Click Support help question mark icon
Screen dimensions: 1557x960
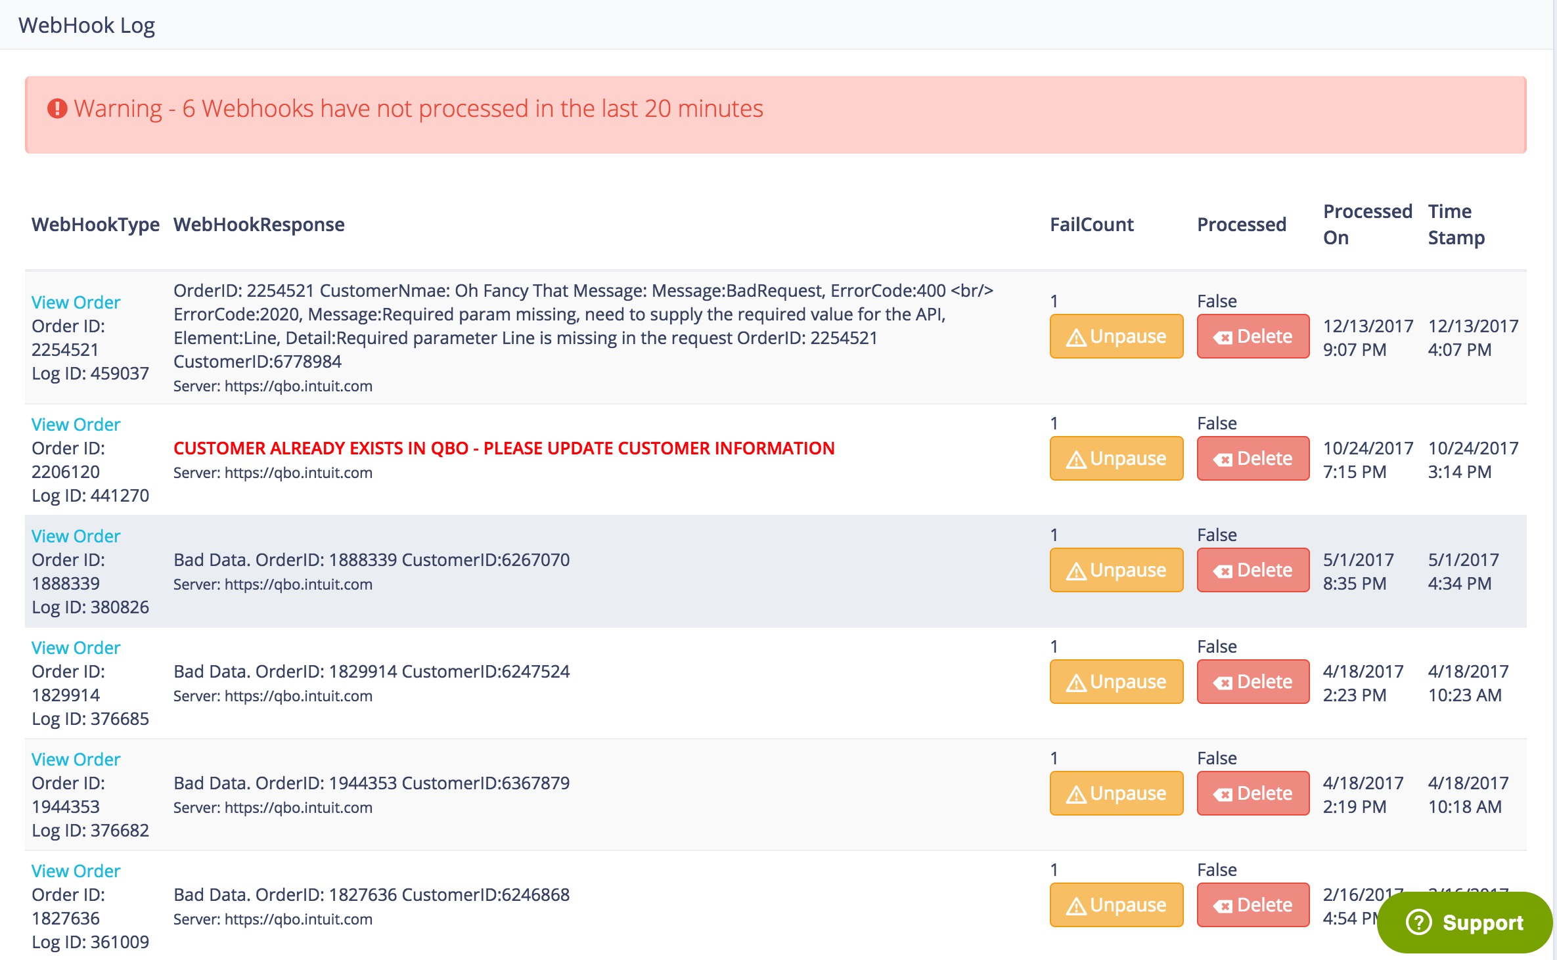coord(1418,922)
